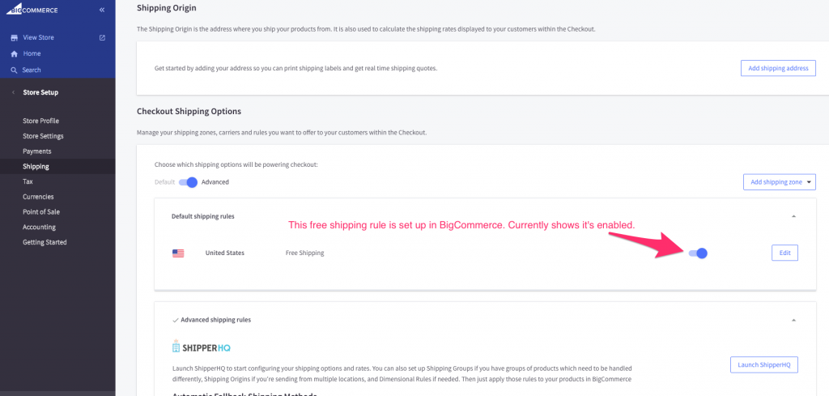Toggle the Default/Advanced shipping switch

coord(189,182)
